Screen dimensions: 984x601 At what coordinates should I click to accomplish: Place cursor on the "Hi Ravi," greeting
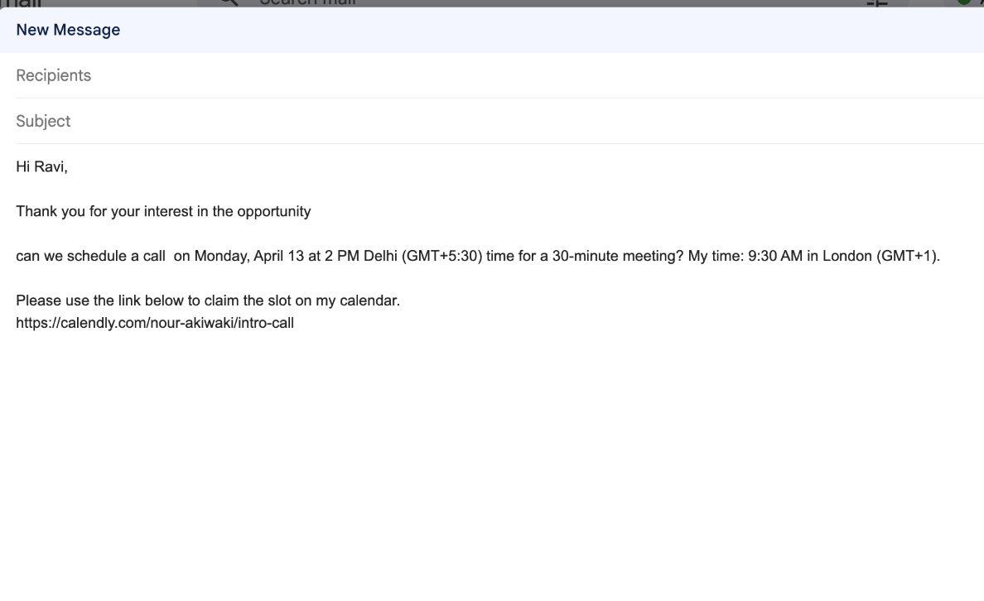point(41,166)
